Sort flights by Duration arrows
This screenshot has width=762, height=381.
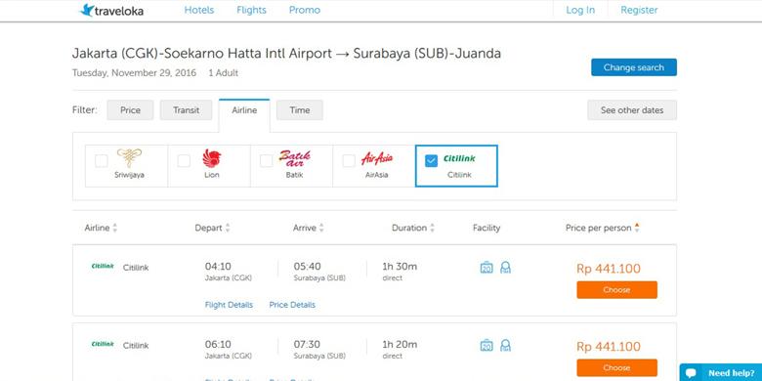click(x=432, y=228)
